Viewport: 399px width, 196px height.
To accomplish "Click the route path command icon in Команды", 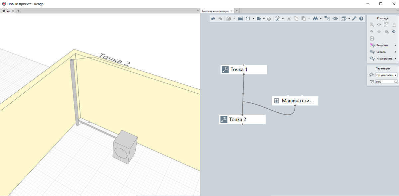I will click(379, 25).
